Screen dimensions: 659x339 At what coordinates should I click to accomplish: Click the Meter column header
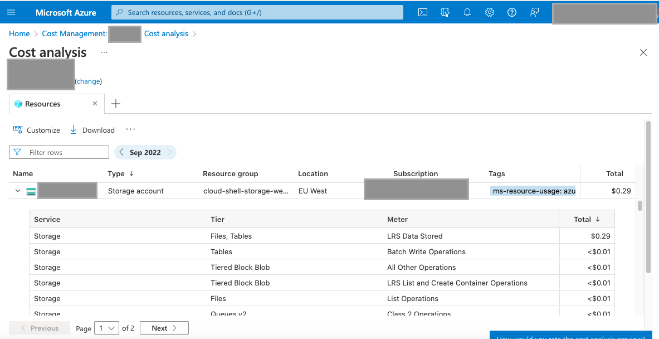click(x=397, y=219)
